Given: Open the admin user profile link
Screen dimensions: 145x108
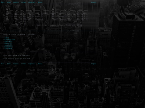Looking at the screenshot, I should [7, 38].
